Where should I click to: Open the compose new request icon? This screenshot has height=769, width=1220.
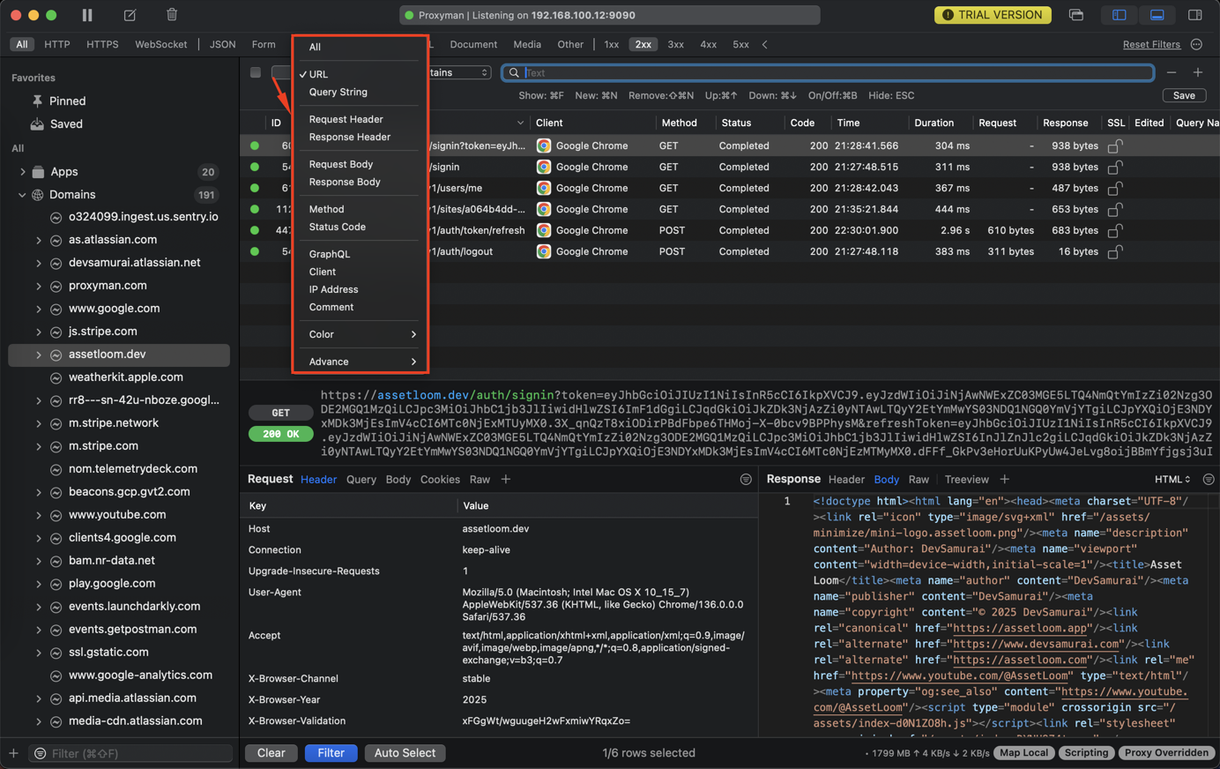point(130,15)
